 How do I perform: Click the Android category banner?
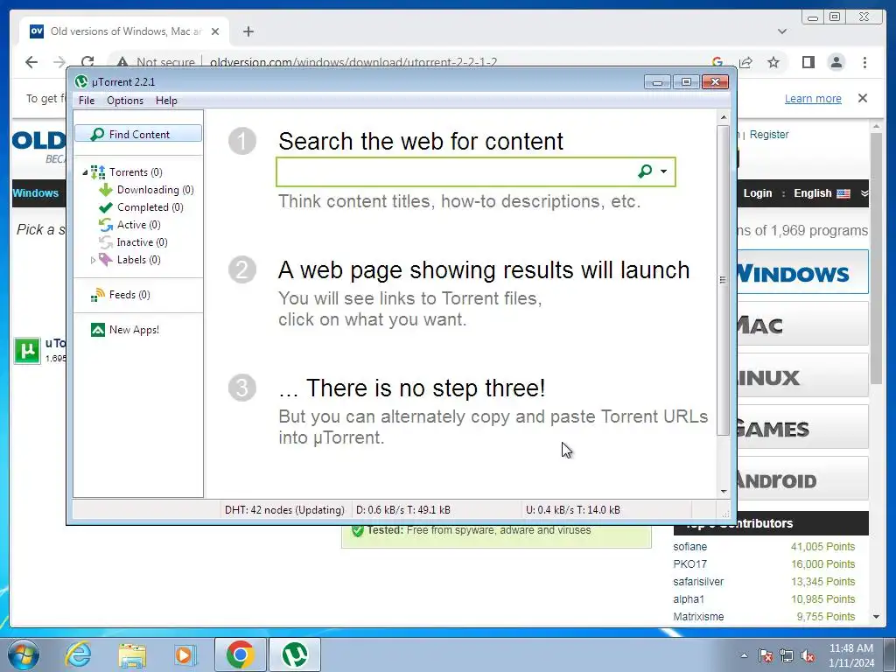[801, 479]
